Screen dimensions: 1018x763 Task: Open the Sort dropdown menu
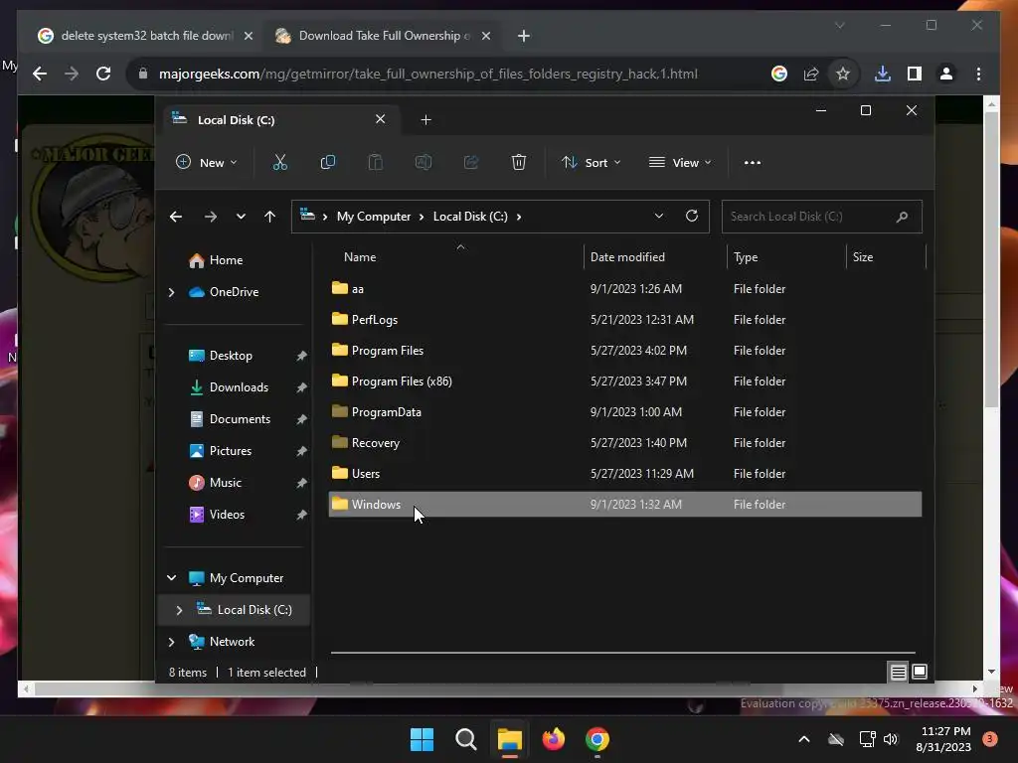pos(592,162)
